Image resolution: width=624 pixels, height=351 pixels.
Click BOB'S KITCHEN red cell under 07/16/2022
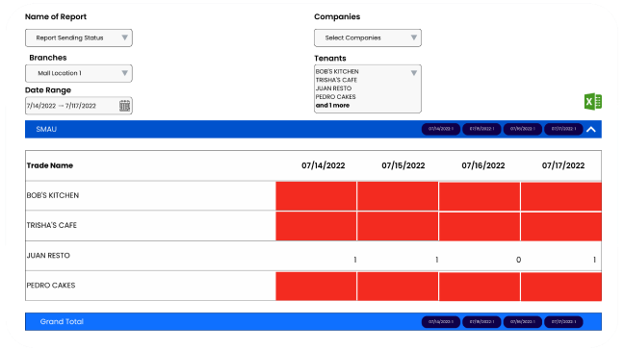[x=480, y=196]
